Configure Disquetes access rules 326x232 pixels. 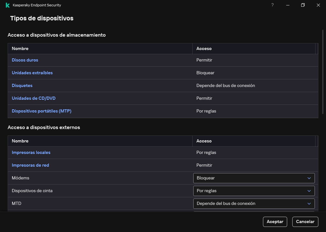(x=22, y=85)
